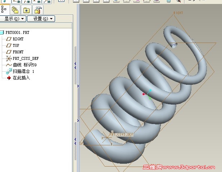
Task: Select the 曲线 标识59 curve feature
Action: (21, 65)
